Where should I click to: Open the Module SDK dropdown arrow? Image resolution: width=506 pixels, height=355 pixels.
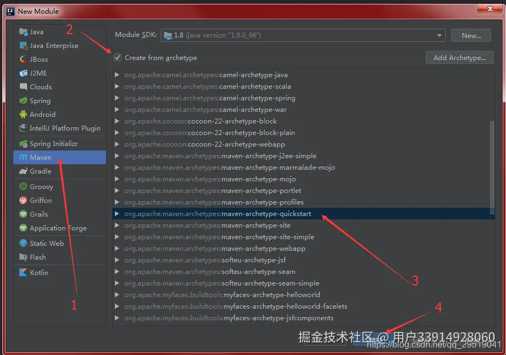(439, 35)
